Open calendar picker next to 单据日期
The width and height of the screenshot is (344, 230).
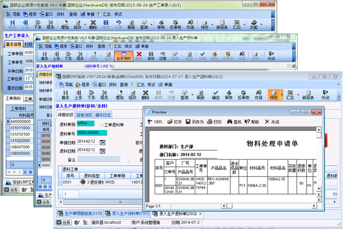(102, 142)
